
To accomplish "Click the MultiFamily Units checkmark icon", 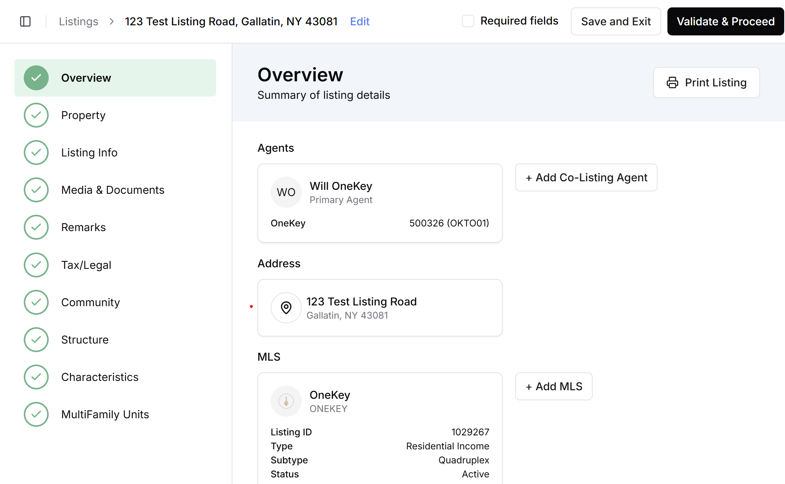I will 36,414.
